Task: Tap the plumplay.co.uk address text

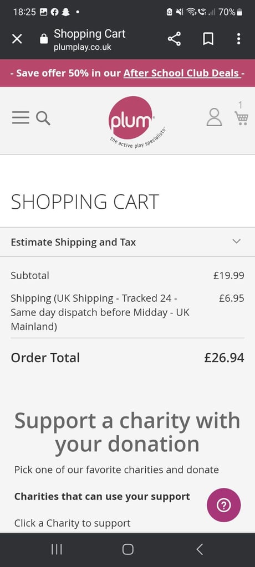Action: click(x=83, y=48)
